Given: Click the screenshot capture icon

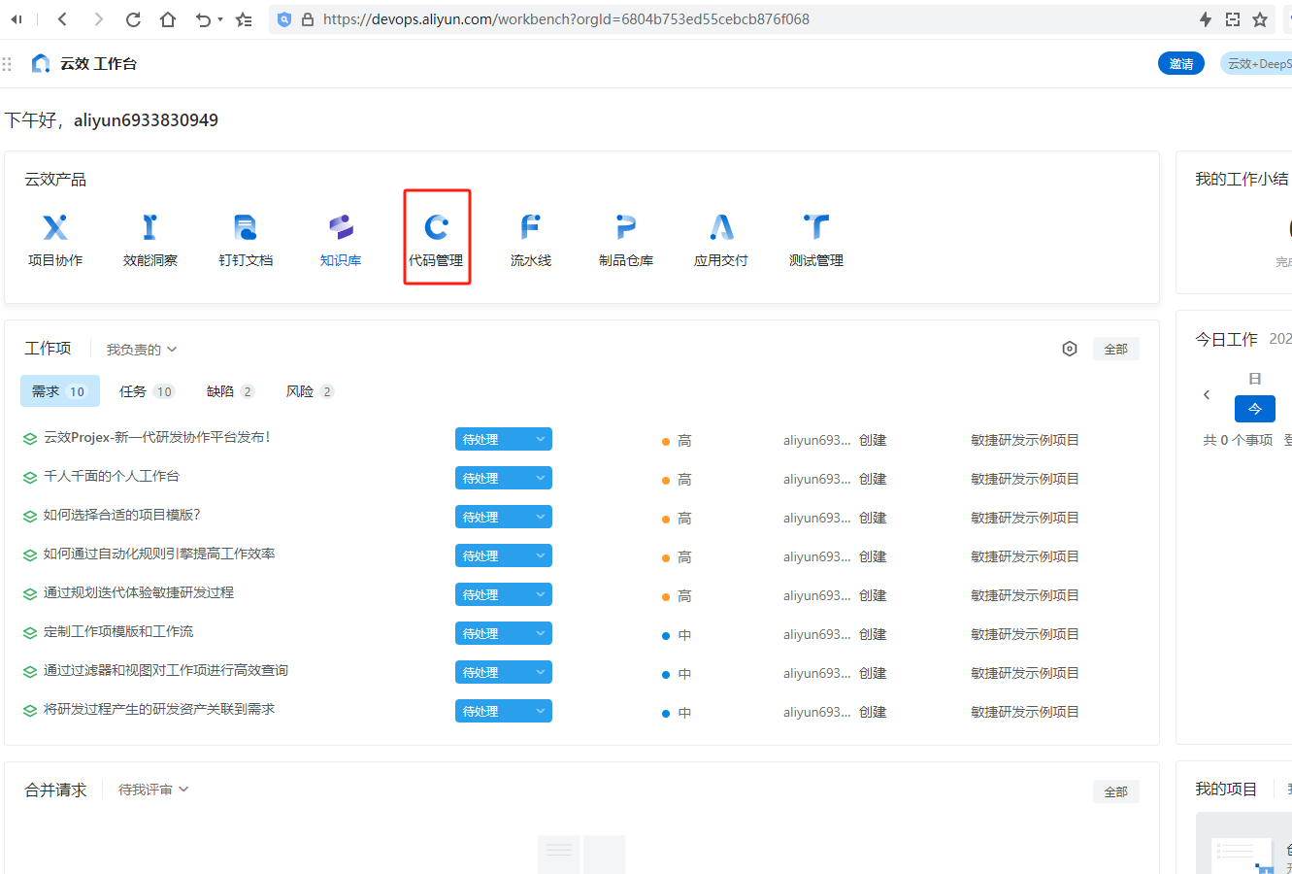Looking at the screenshot, I should click(1233, 19).
